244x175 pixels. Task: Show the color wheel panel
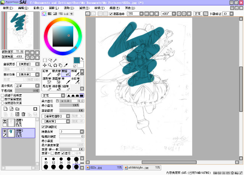pyautogui.click(x=44, y=14)
